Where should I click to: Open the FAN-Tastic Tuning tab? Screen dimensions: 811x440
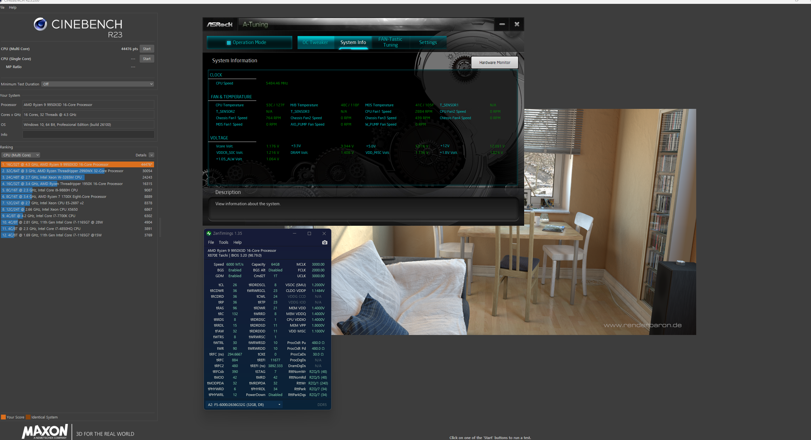[390, 42]
